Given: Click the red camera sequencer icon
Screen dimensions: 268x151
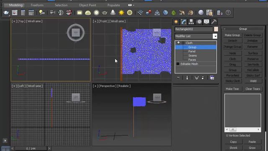Looking at the screenshot, I should (69, 13).
